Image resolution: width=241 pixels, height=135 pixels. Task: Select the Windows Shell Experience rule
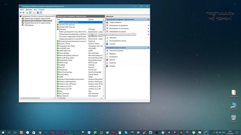pyautogui.click(x=79, y=82)
